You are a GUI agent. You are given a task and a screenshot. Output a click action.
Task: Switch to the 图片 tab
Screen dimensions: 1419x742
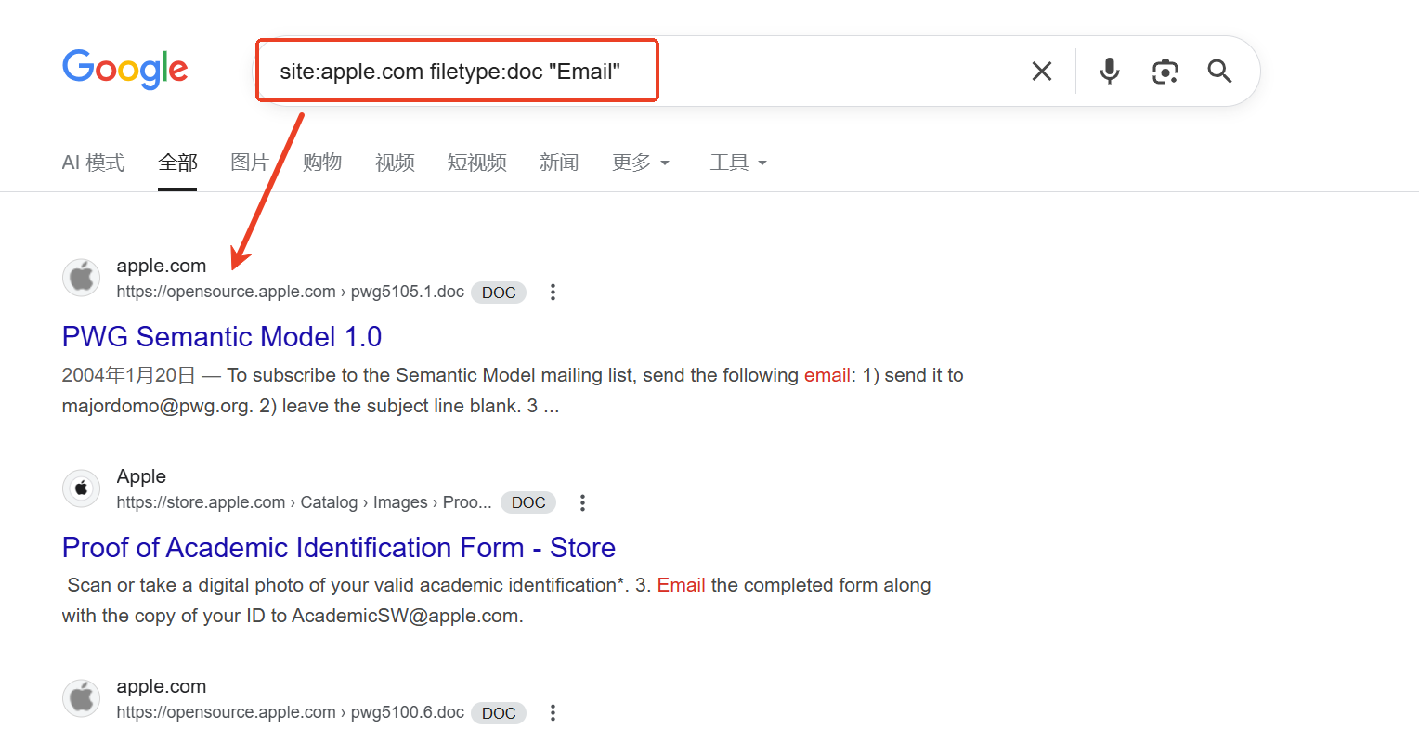tap(249, 163)
